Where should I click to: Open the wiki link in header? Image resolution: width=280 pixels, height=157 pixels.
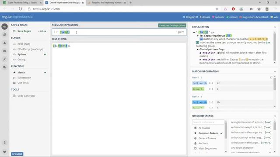[274, 17]
